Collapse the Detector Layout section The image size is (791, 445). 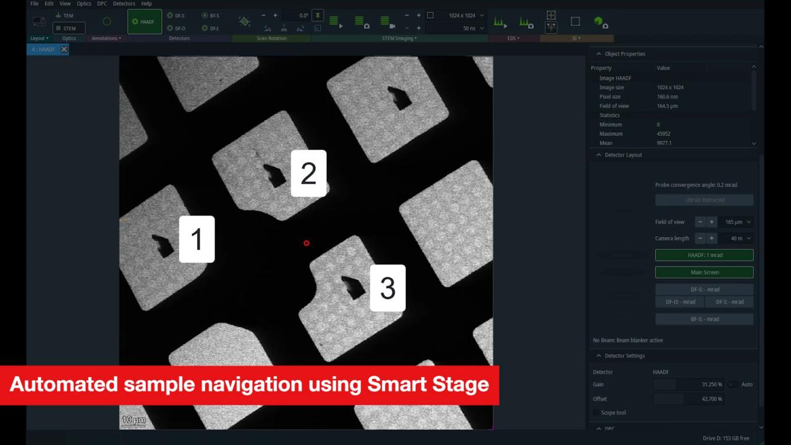tap(598, 155)
